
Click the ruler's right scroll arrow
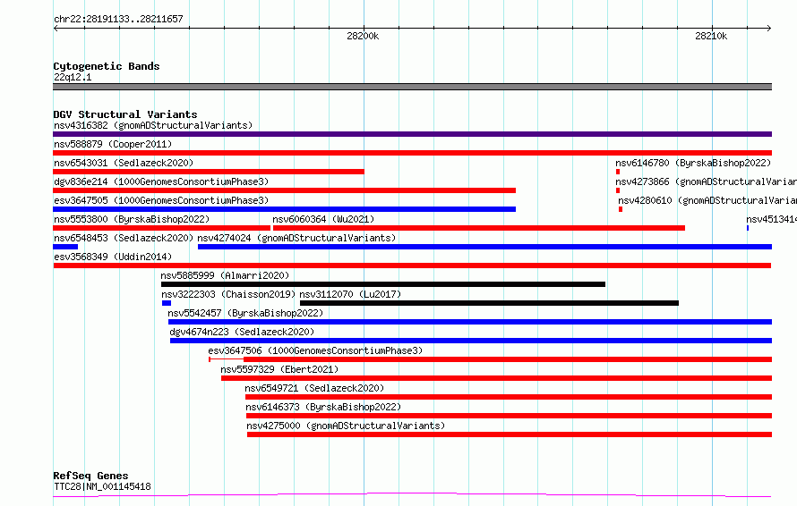click(x=769, y=28)
